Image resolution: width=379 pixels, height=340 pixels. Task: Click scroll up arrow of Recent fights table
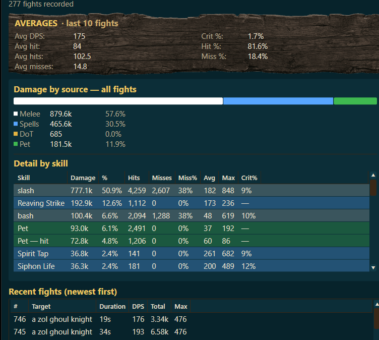click(x=376, y=304)
